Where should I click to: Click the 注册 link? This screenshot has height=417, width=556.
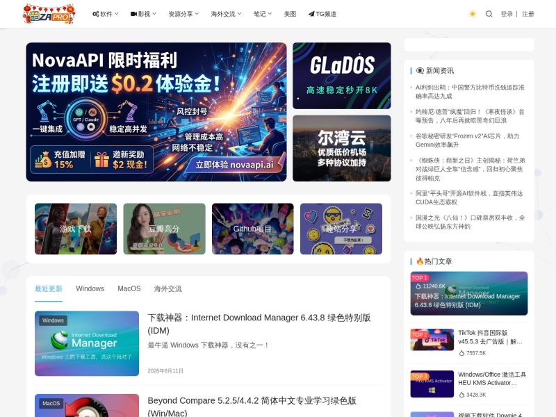[x=528, y=14]
